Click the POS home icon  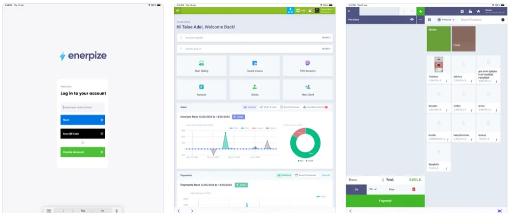(x=478, y=11)
